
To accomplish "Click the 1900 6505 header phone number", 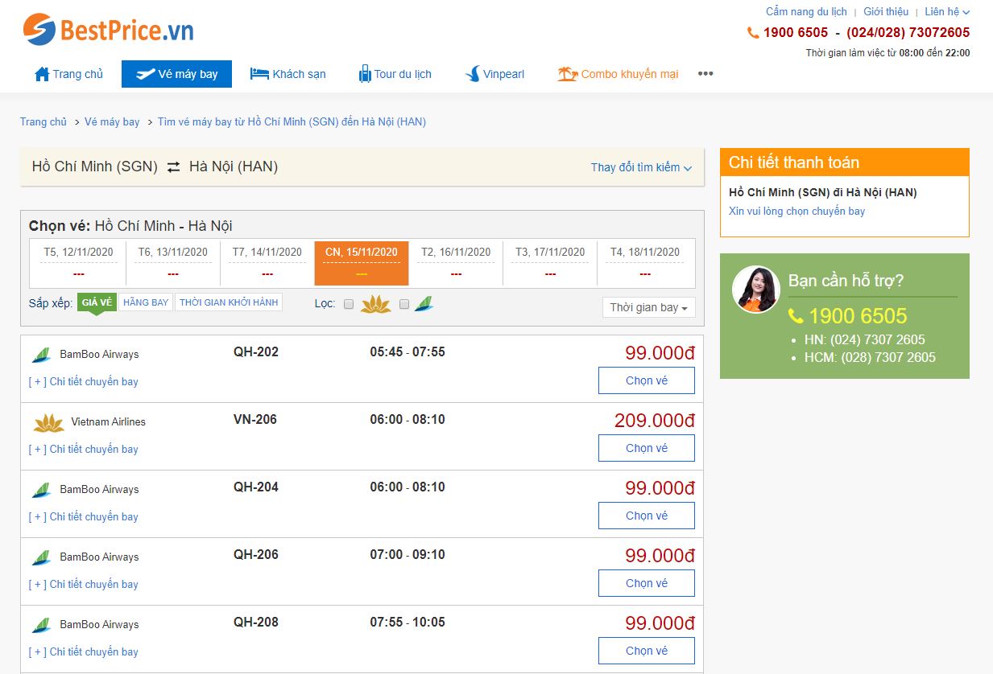I will coord(796,33).
